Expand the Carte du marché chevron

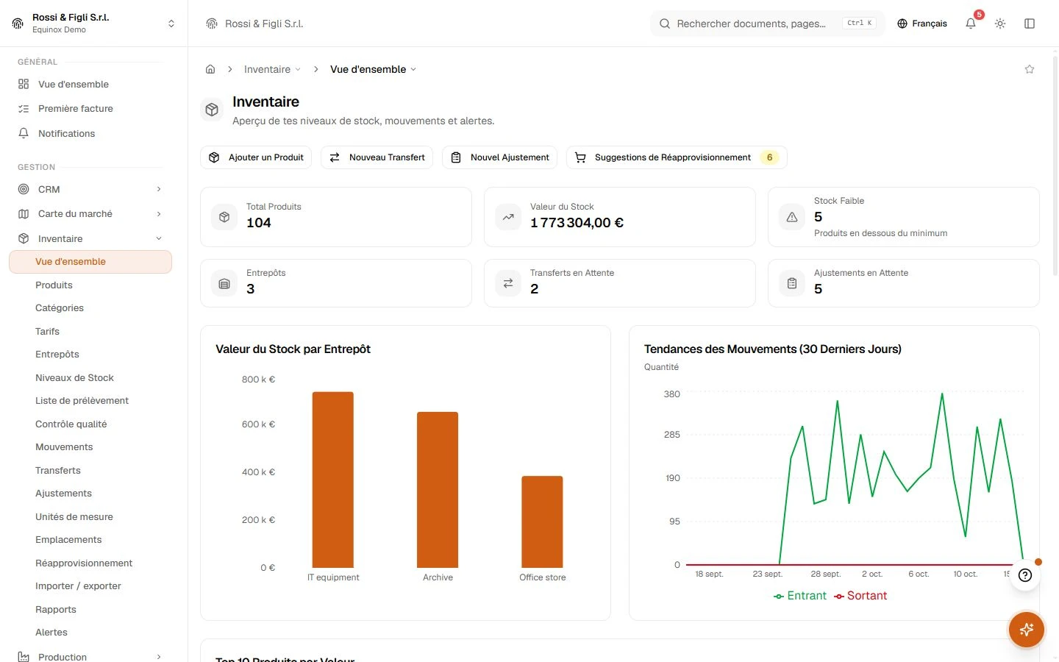159,214
